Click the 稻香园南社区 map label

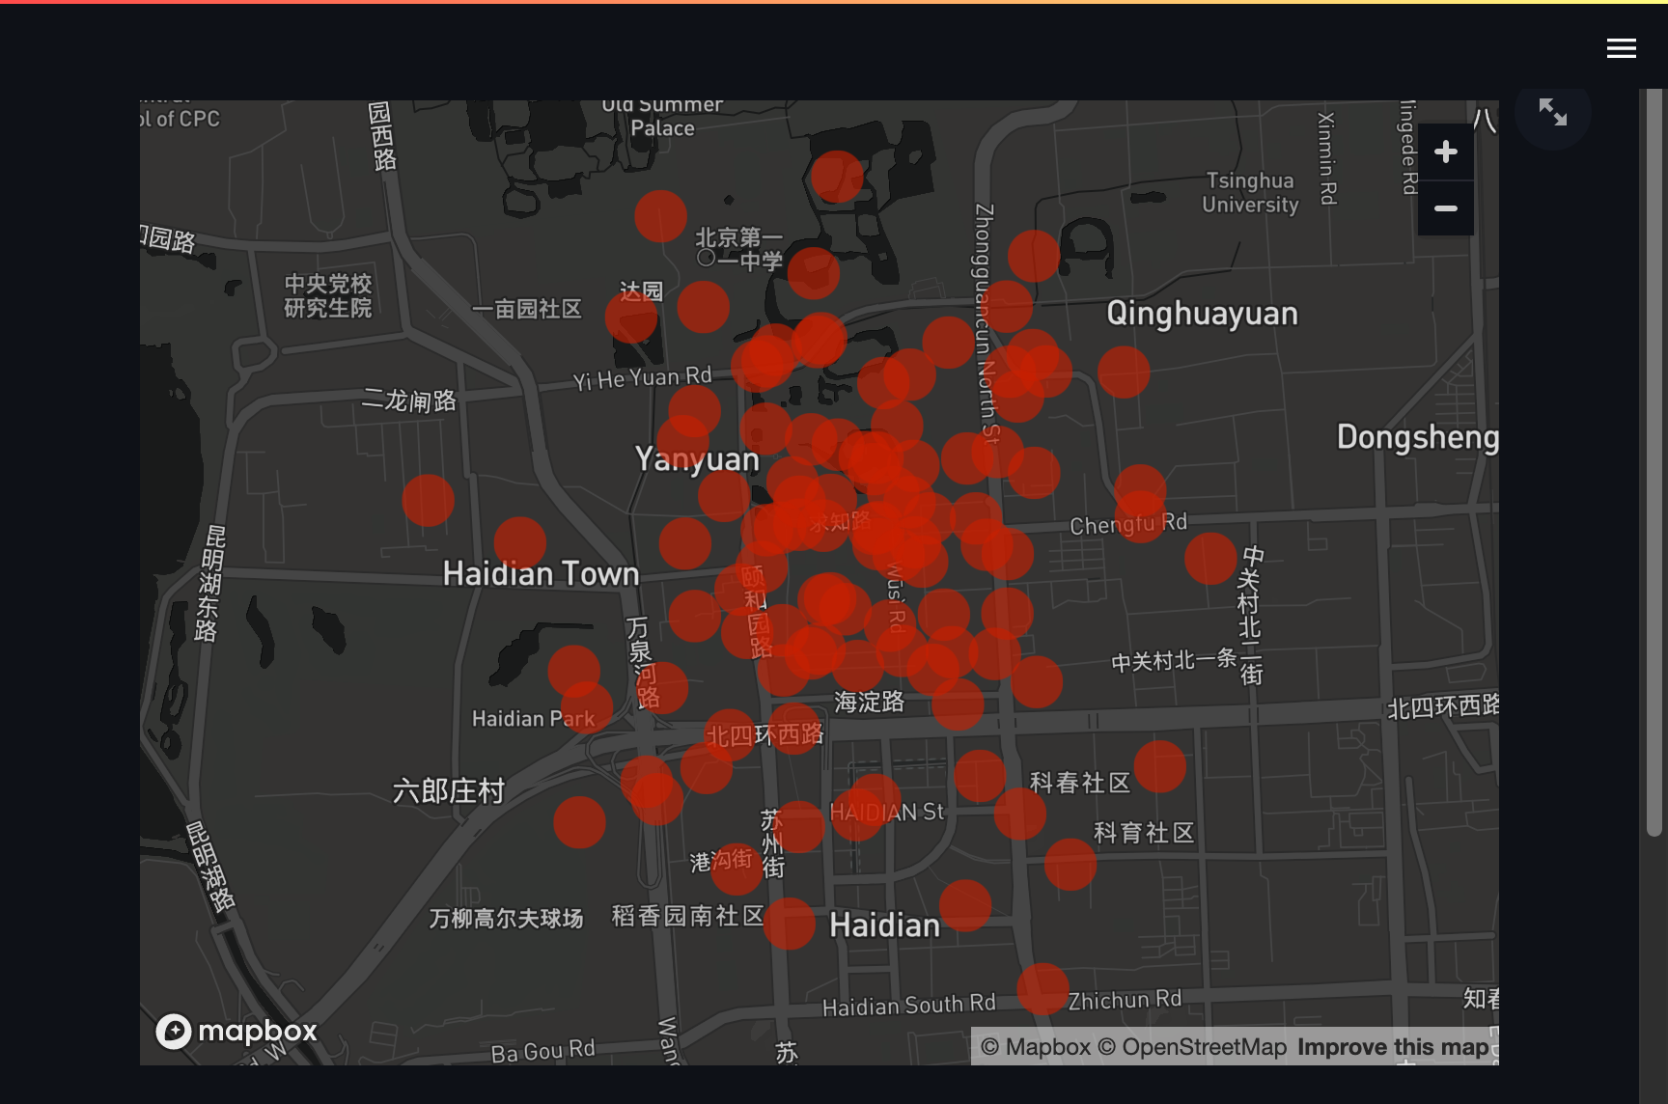[687, 916]
